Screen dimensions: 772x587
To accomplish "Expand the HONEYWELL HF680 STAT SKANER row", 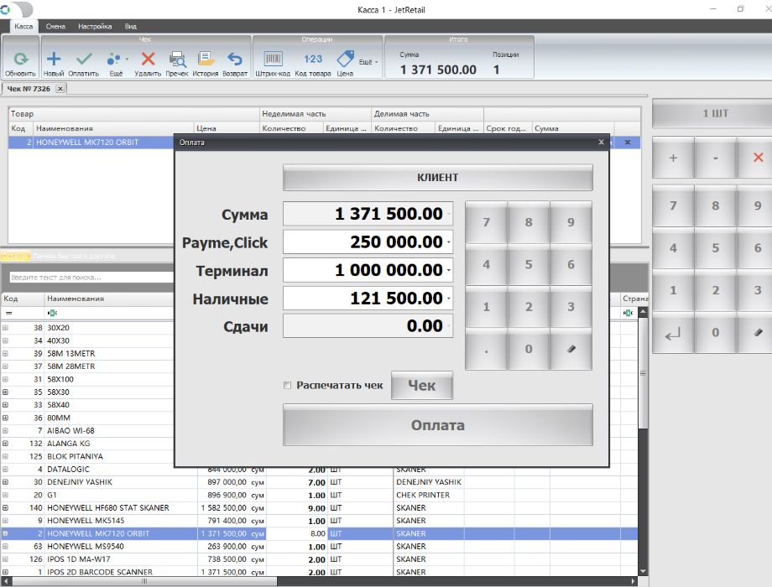I will point(5,508).
